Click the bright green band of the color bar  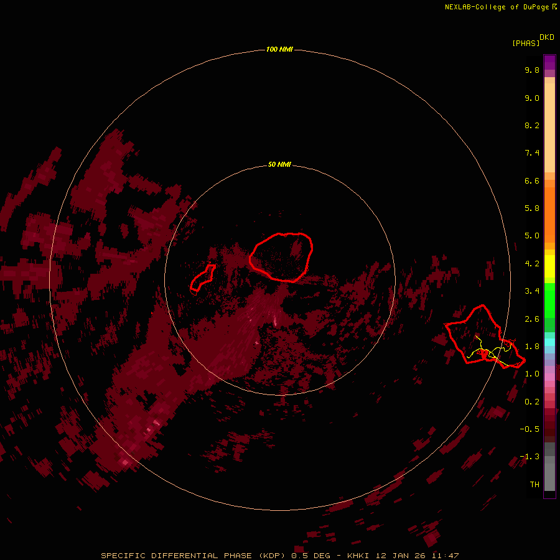click(x=549, y=301)
